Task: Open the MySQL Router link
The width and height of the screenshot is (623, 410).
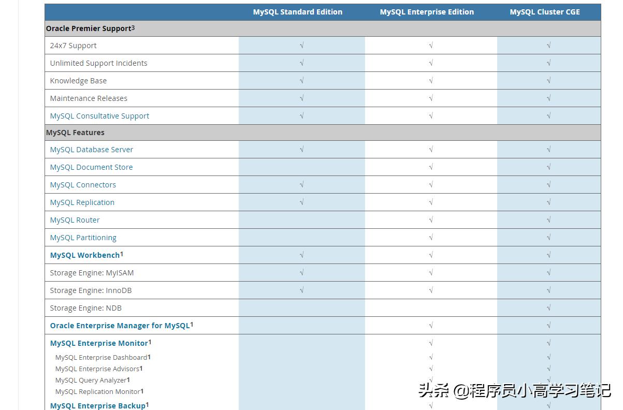Action: 75,220
